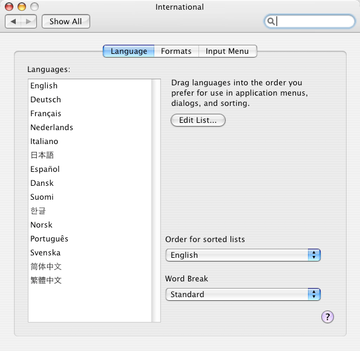Select Italiano in the Languages list
The image size is (360, 351).
(90, 141)
